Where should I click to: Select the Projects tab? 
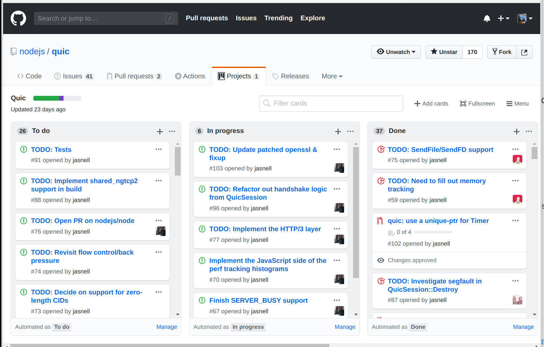point(239,76)
